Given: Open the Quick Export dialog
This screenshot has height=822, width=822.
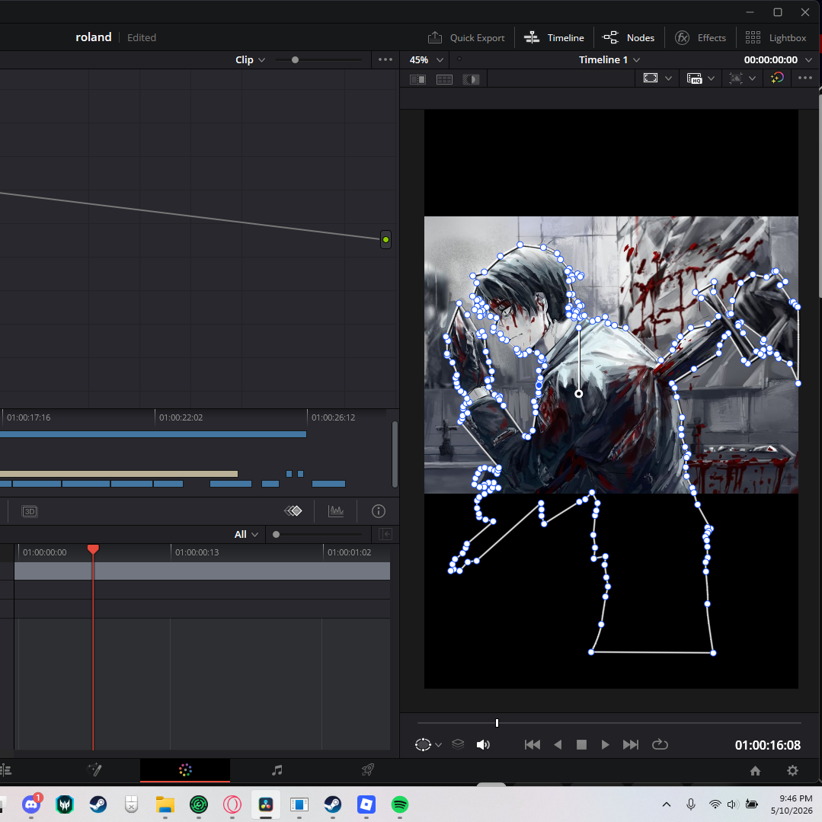Looking at the screenshot, I should pyautogui.click(x=466, y=38).
